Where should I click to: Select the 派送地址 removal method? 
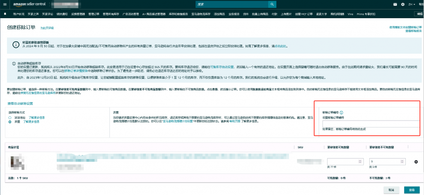coord(10,118)
